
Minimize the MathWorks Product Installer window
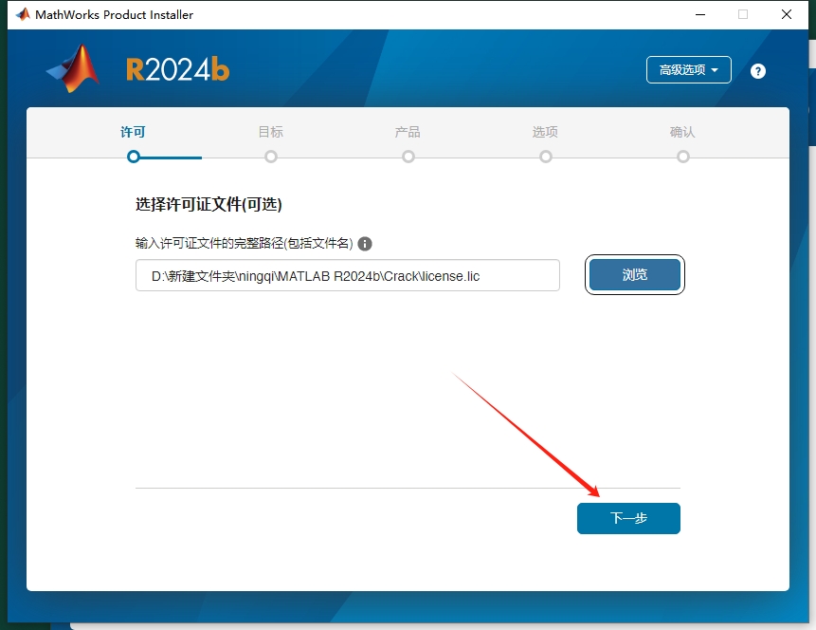click(699, 14)
